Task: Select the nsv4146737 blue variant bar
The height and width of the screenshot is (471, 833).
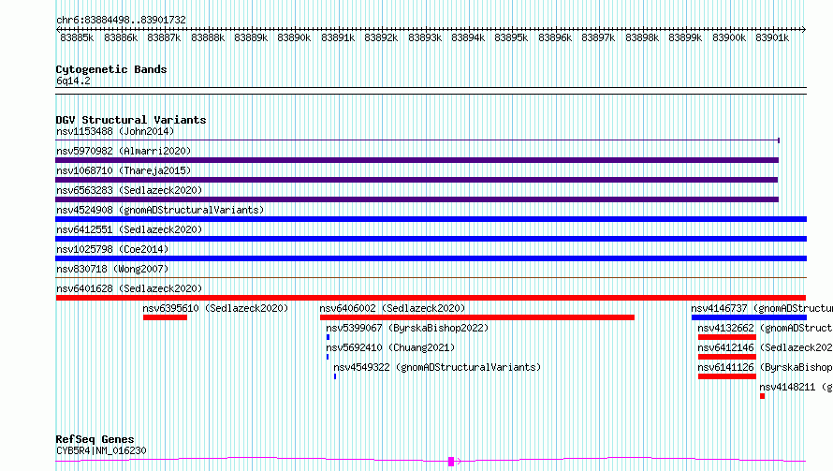Action: pos(749,317)
